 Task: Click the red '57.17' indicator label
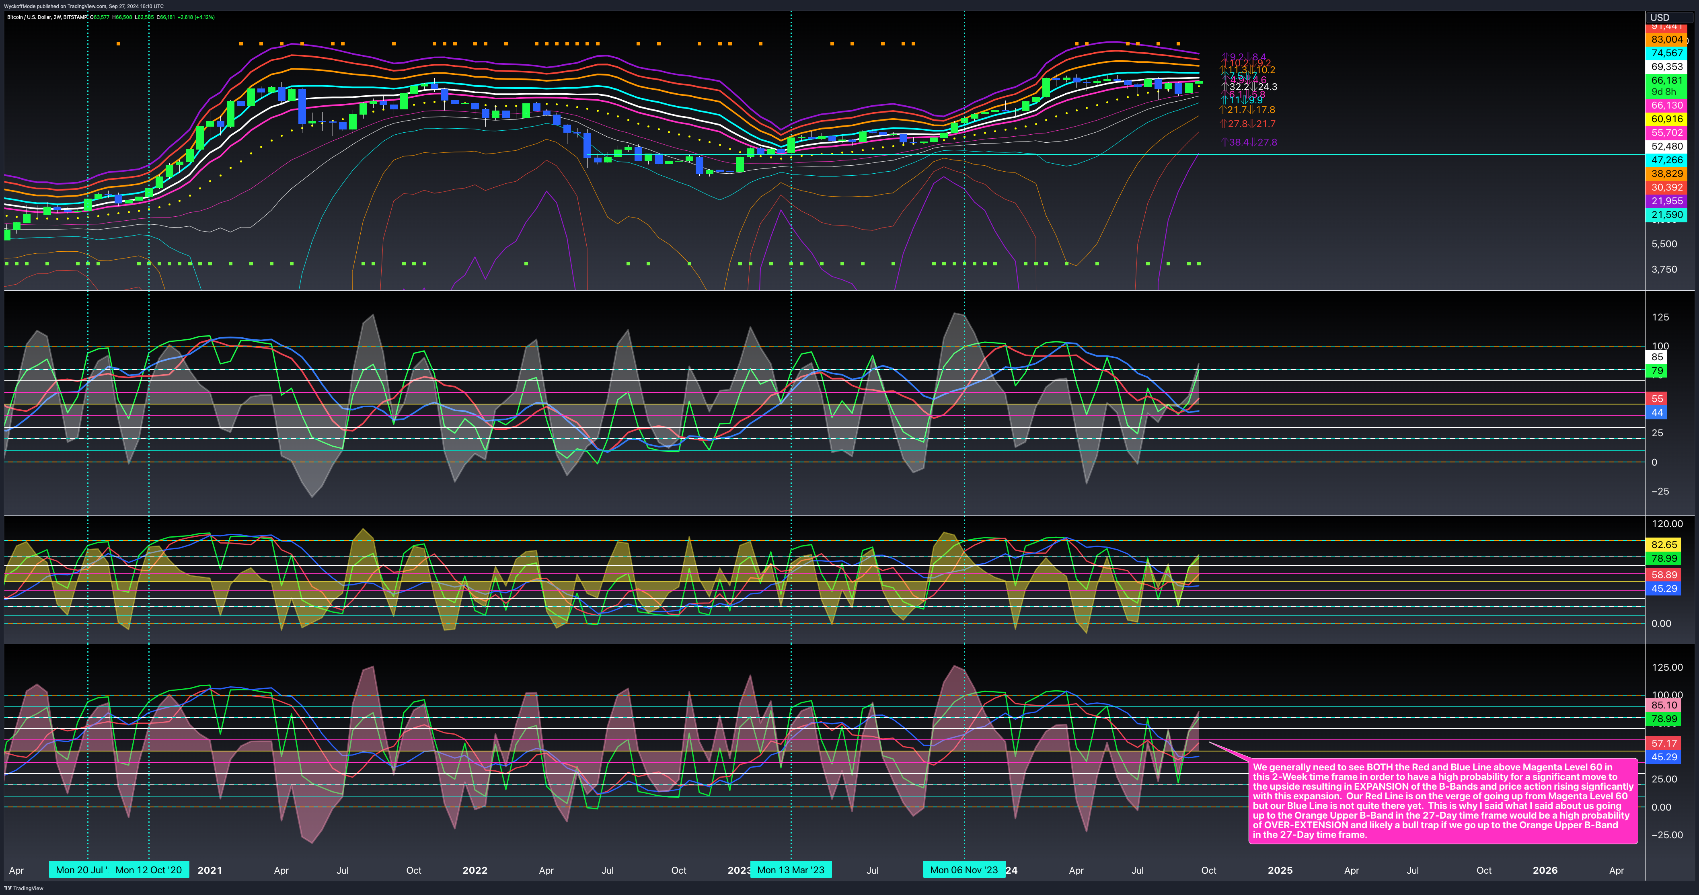1664,743
